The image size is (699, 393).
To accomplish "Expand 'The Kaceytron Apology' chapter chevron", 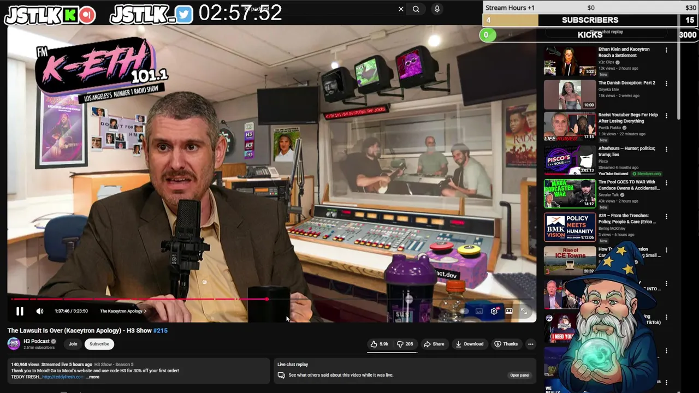I will tap(145, 311).
